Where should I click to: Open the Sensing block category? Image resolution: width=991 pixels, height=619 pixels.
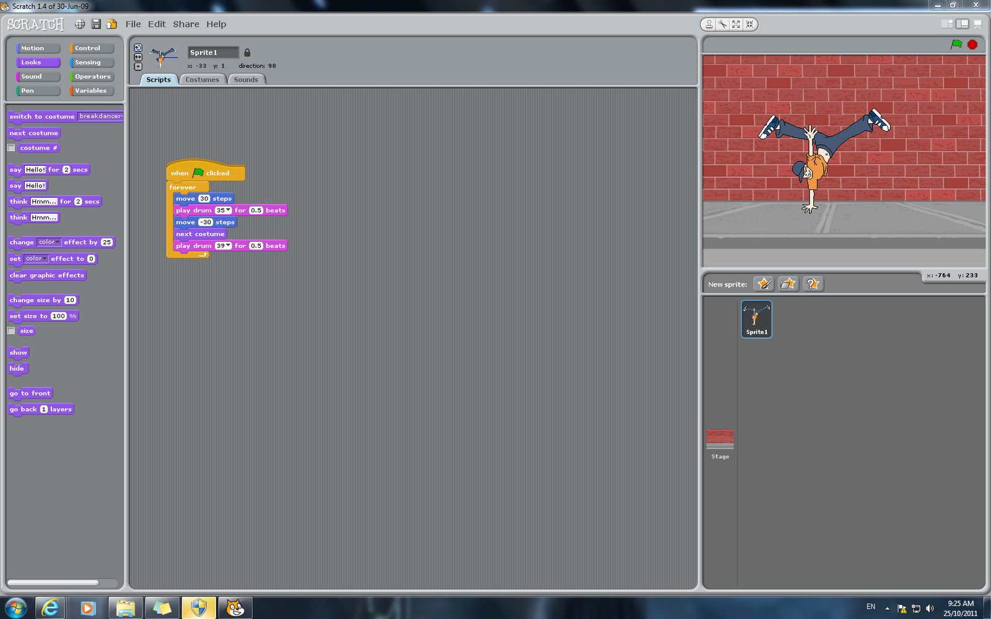pos(92,63)
